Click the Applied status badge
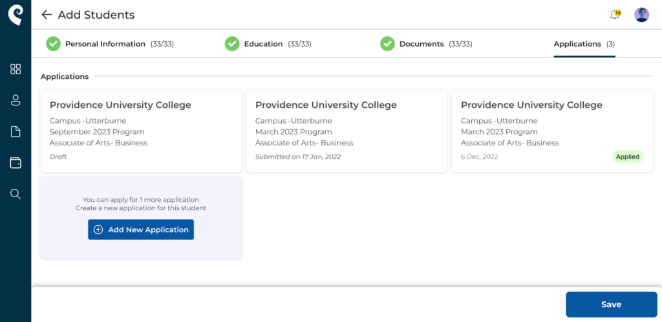Screen dimensions: 662x322 coord(628,156)
